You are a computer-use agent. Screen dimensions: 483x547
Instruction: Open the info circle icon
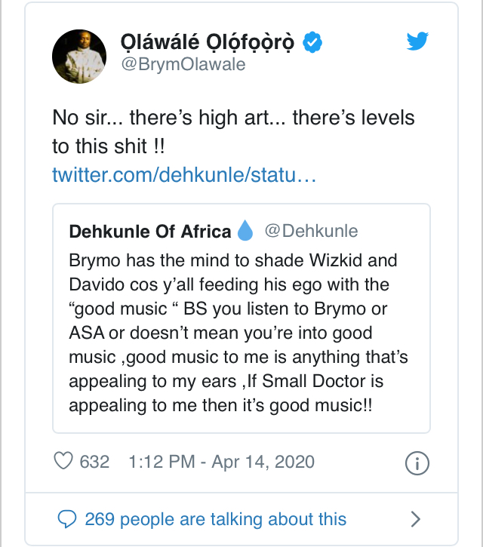click(417, 463)
